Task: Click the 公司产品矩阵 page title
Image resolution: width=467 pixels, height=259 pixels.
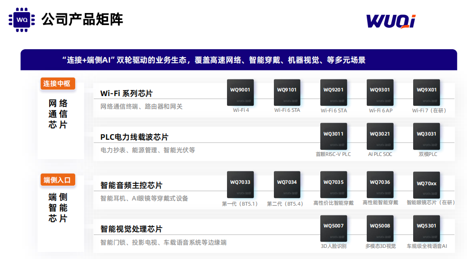Action: (x=82, y=19)
